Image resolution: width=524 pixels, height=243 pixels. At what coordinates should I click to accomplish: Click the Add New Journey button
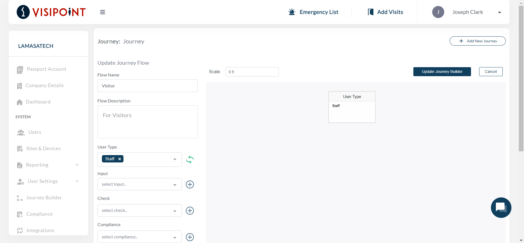click(x=477, y=41)
